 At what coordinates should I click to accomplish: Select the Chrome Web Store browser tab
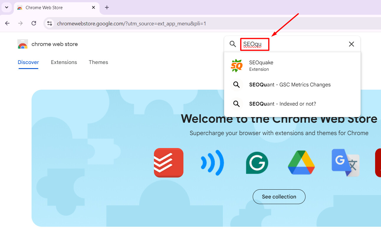click(x=57, y=8)
